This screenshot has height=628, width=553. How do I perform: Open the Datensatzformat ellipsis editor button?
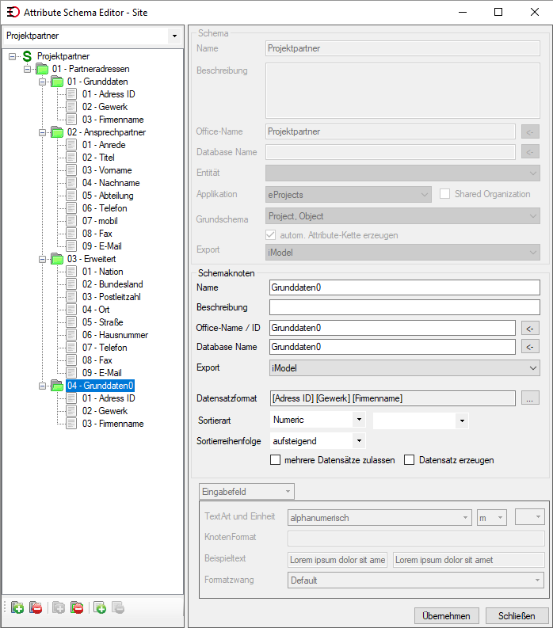click(x=530, y=398)
